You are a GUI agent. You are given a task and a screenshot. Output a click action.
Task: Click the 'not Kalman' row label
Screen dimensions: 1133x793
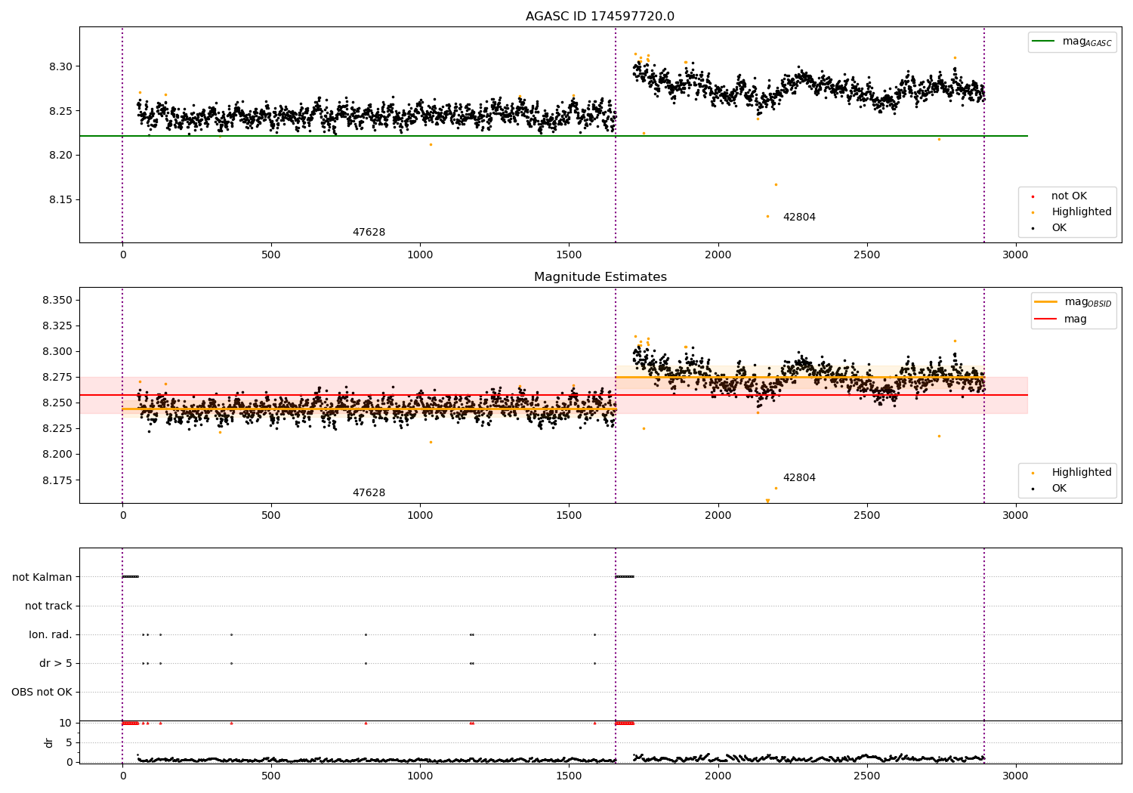(x=42, y=577)
